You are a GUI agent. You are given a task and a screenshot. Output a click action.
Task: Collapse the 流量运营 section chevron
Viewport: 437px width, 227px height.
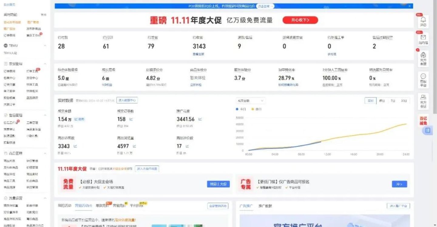coord(45,198)
